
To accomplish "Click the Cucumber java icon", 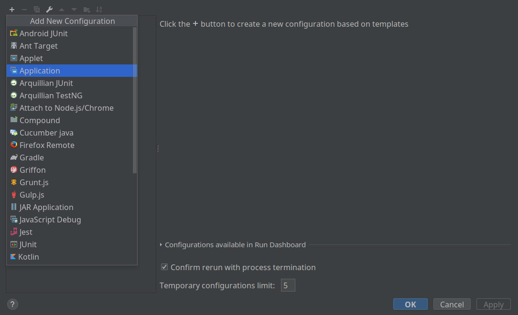I will click(x=13, y=133).
